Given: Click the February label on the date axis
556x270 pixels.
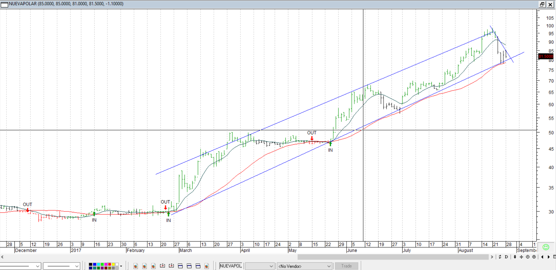Looking at the screenshot, I should 135,250.
